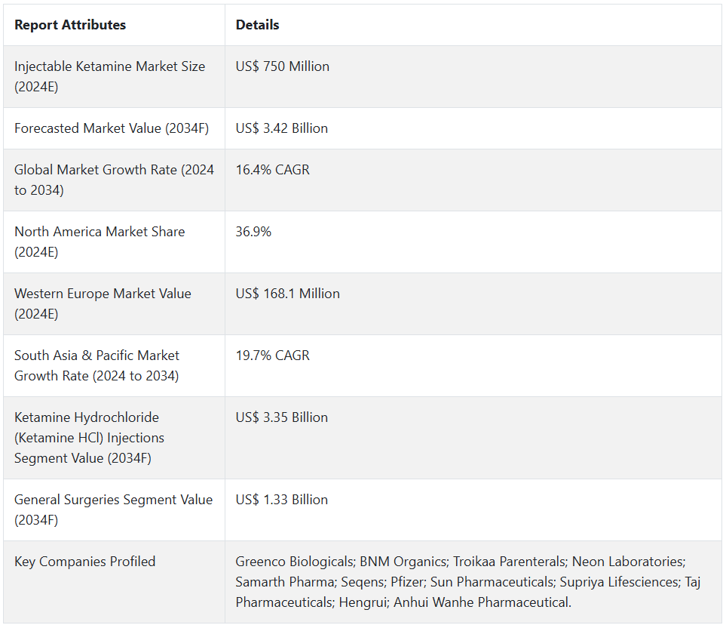Image resolution: width=726 pixels, height=625 pixels.
Task: Click the US$ 168.1 Million value
Action: [287, 294]
